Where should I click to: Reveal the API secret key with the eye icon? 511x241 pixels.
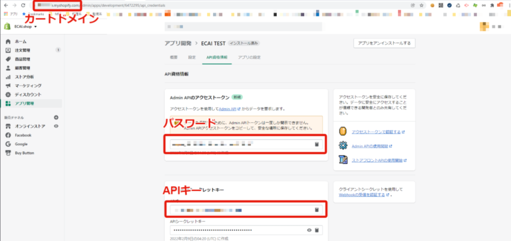pos(309,230)
